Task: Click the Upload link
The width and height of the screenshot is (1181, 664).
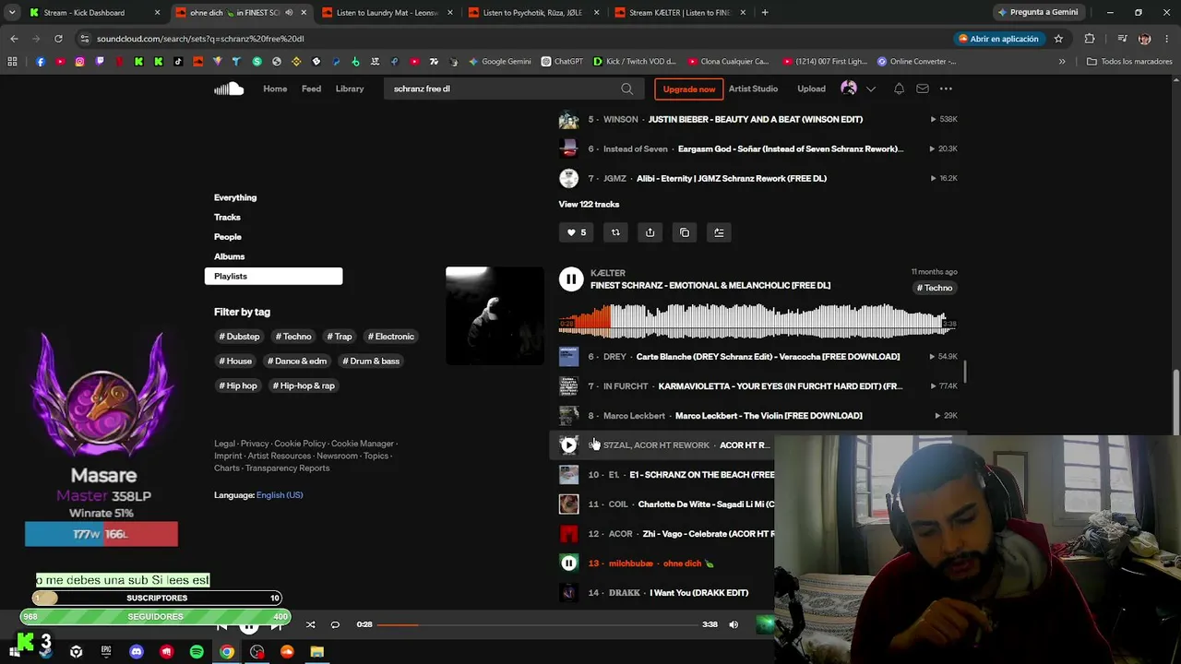Action: click(x=811, y=89)
